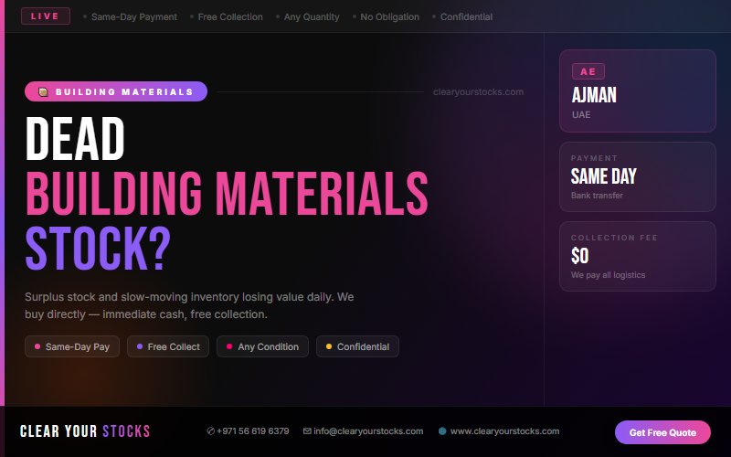Click the purple dot in Free Collect chip
This screenshot has height=457, width=731.
tap(140, 346)
